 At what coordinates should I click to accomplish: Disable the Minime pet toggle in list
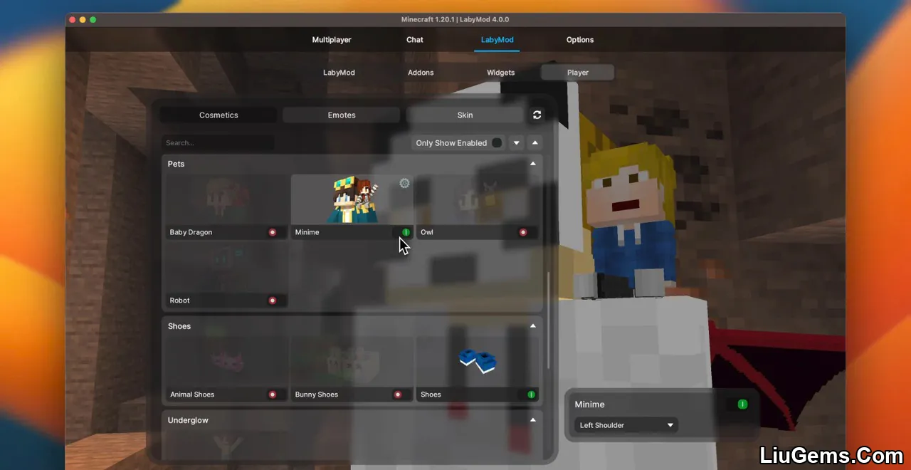tap(406, 232)
